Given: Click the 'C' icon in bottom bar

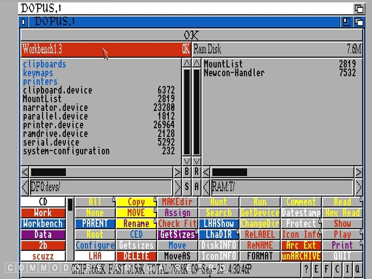Looking at the screenshot, I should point(337,269).
